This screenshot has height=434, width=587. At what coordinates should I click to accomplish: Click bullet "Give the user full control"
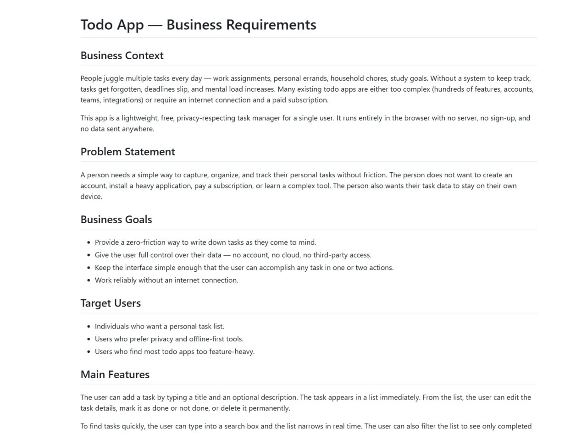233,255
